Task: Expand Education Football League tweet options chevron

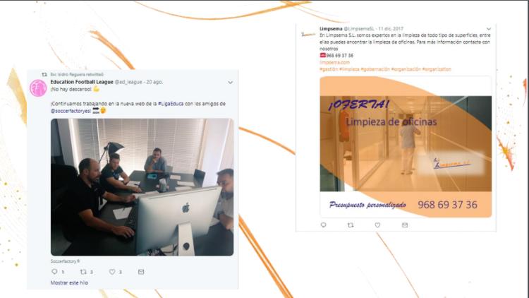Action: tap(230, 83)
